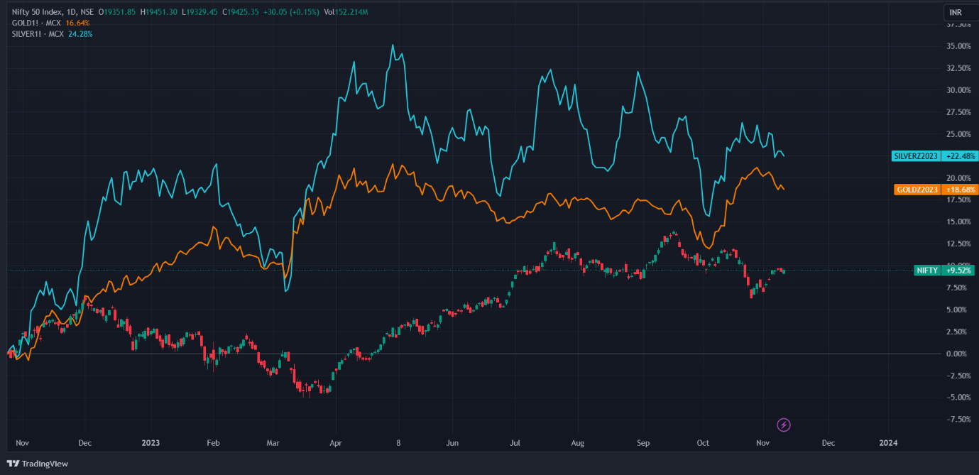Click the -7.50% mark on price scale
Viewport: 979px width, 475px height.
958,419
